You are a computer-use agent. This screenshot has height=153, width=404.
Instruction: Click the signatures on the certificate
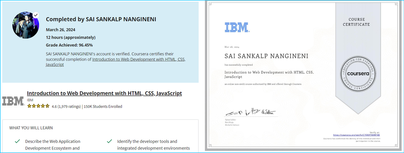point(251,112)
